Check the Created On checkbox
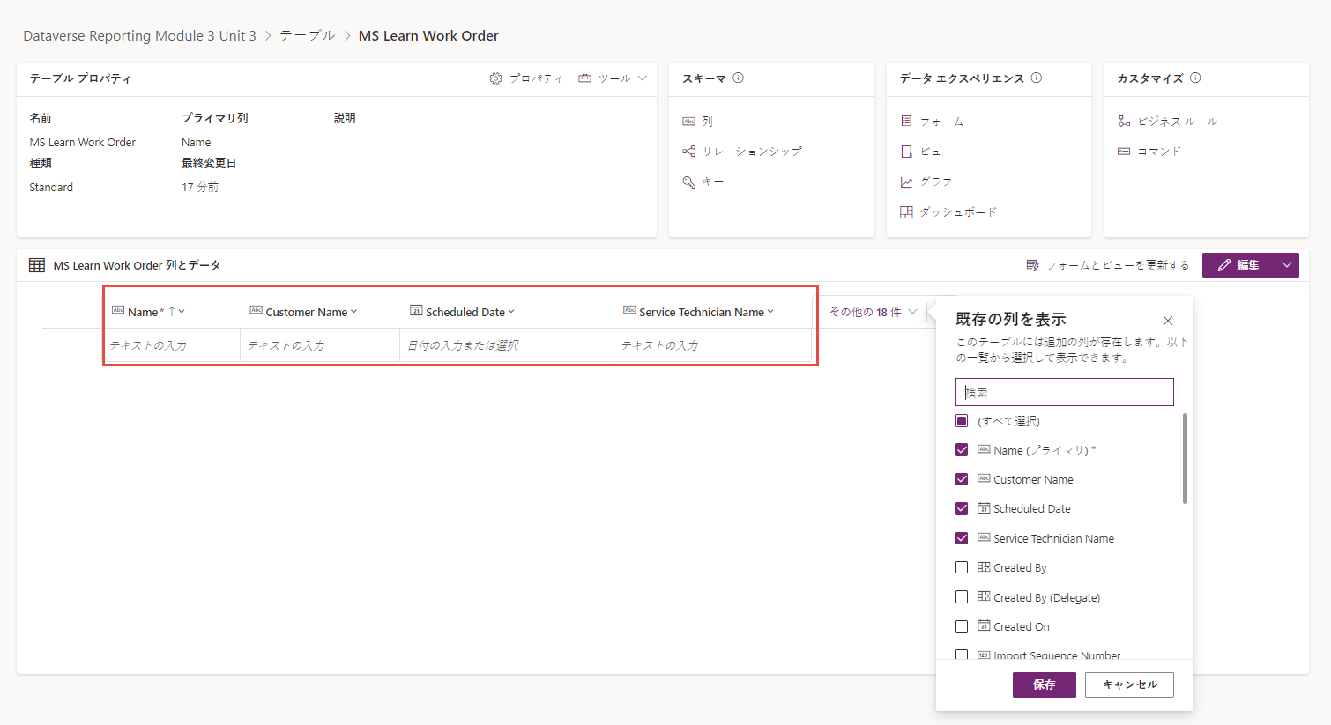1331x725 pixels. tap(962, 626)
